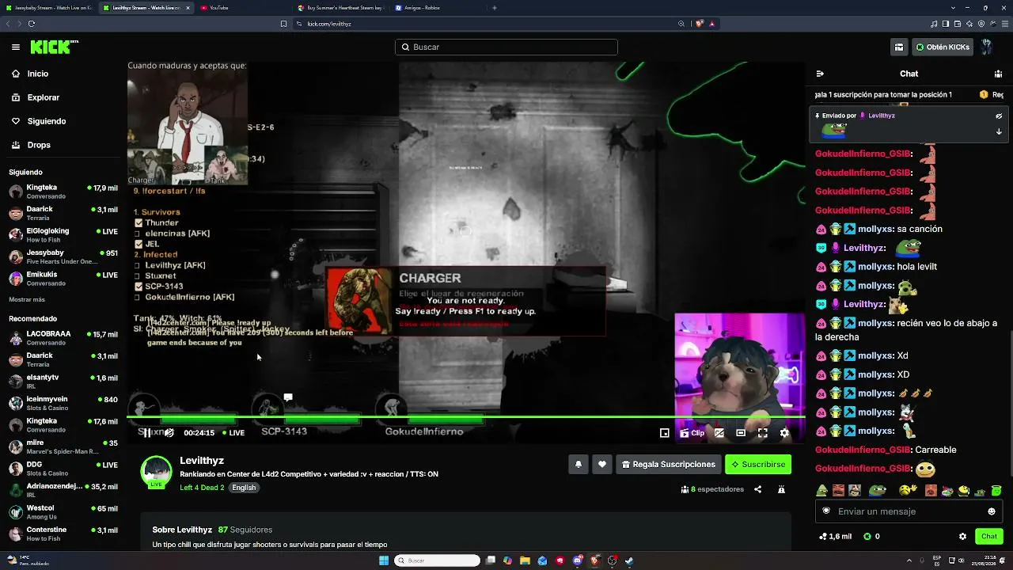This screenshot has width=1013, height=570.
Task: Open Jessybaby channel in sidebar
Action: pyautogui.click(x=63, y=257)
